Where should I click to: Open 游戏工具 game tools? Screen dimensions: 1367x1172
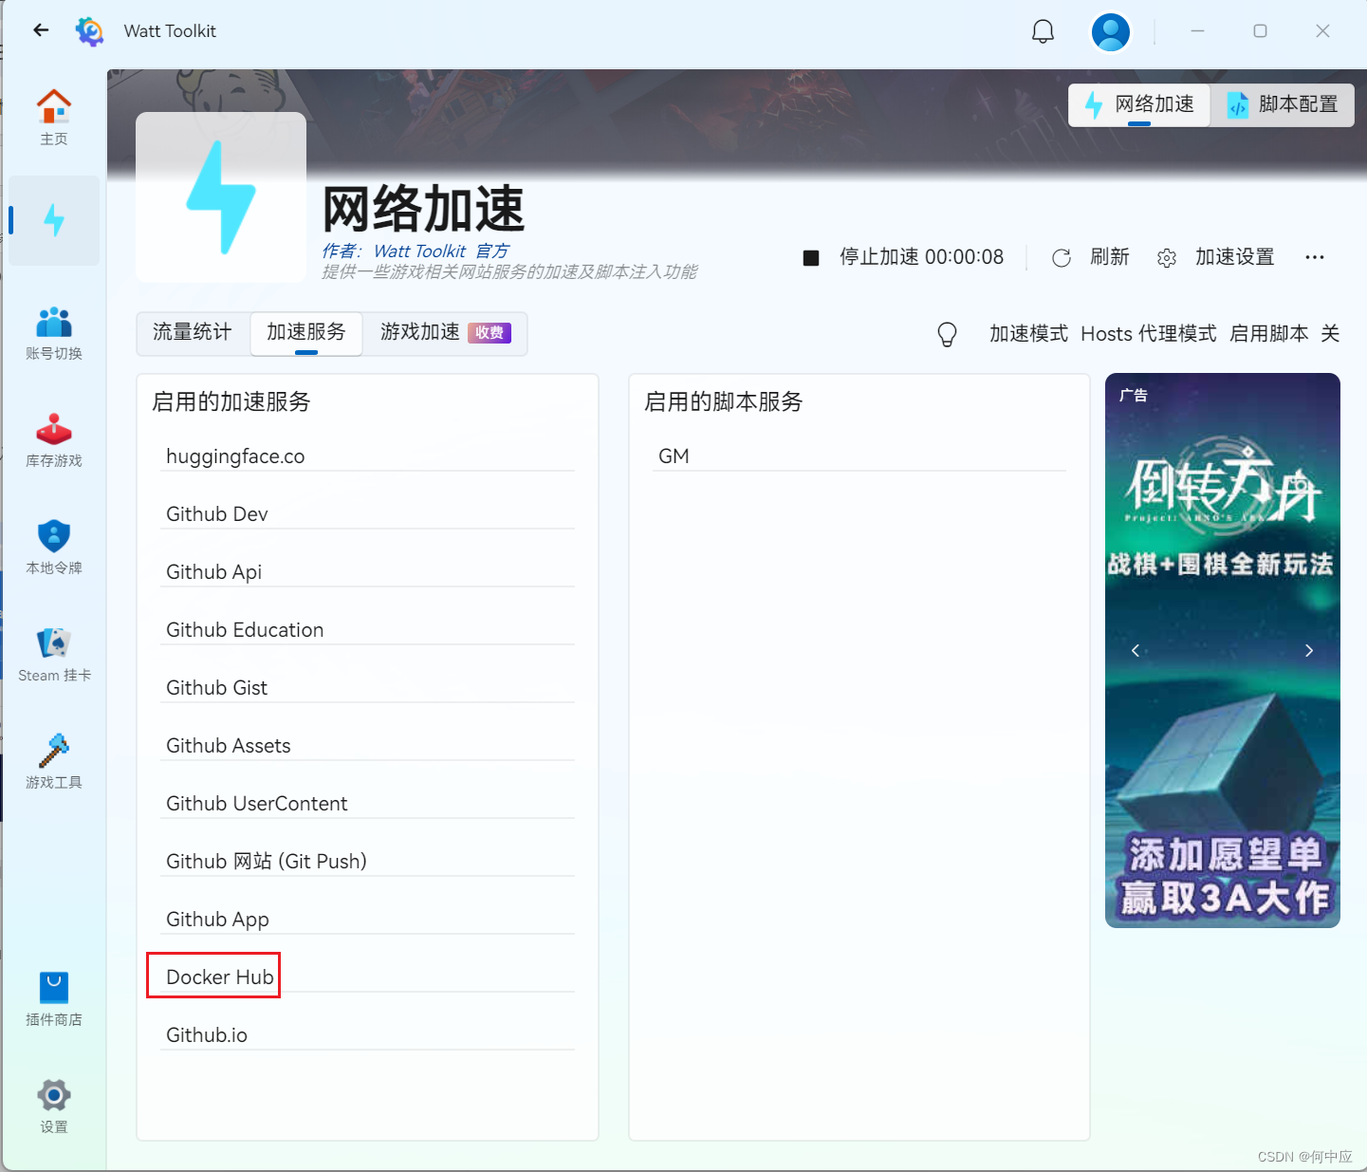click(x=54, y=762)
